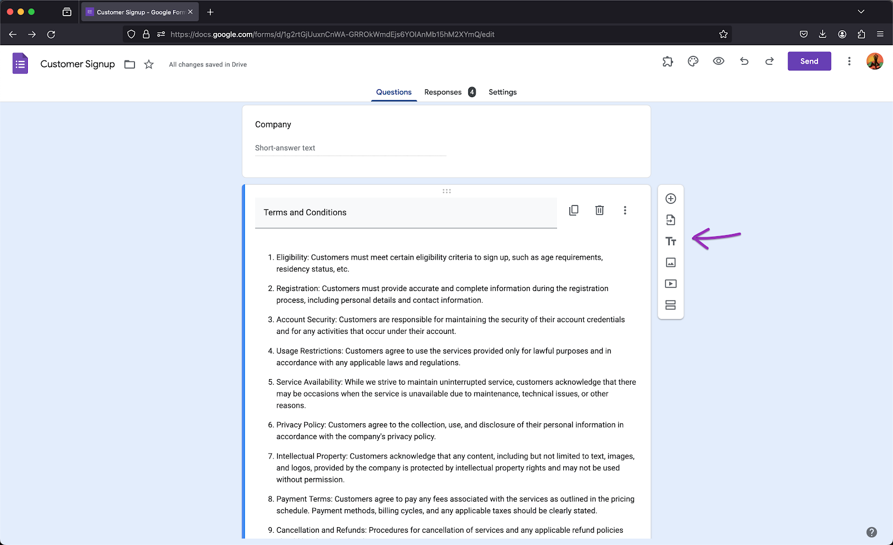Add title and description with Tt icon

click(671, 241)
